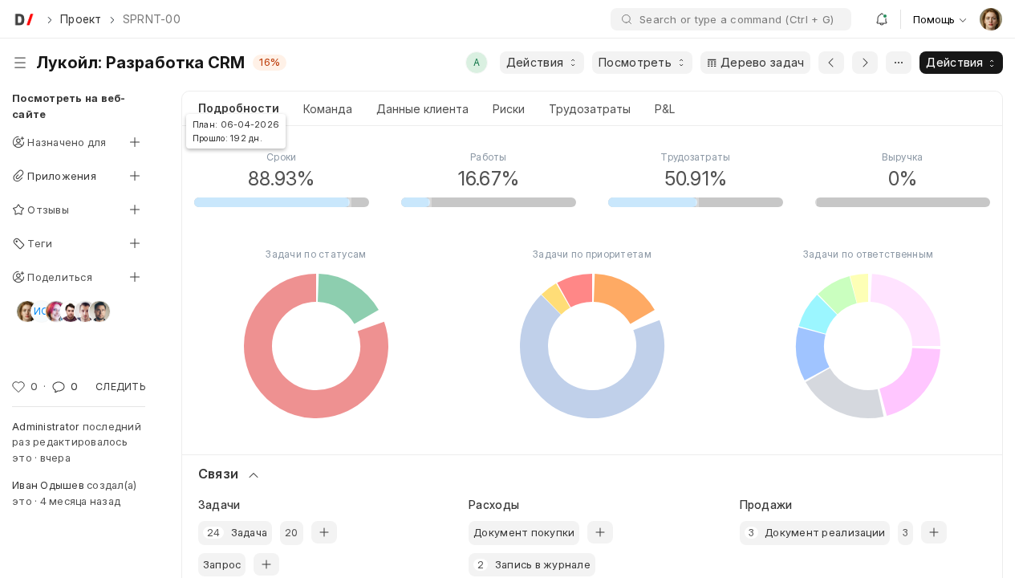Click СЛЕДИТЬ to follow the project

coord(120,387)
